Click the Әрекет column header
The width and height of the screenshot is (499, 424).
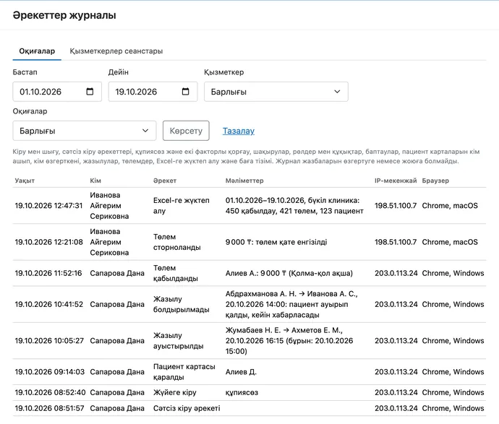pos(165,181)
